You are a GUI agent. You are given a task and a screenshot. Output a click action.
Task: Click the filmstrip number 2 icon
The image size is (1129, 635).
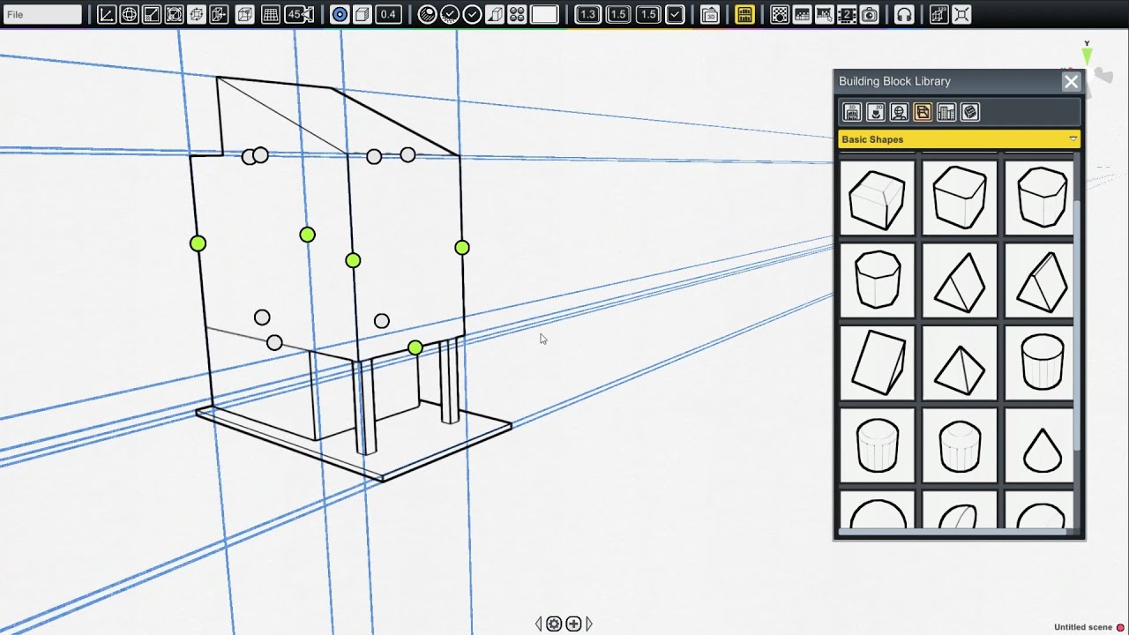click(x=847, y=14)
